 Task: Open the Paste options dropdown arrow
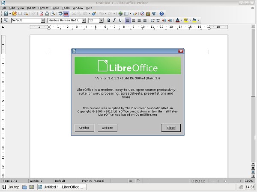pyautogui.click(x=90, y=14)
